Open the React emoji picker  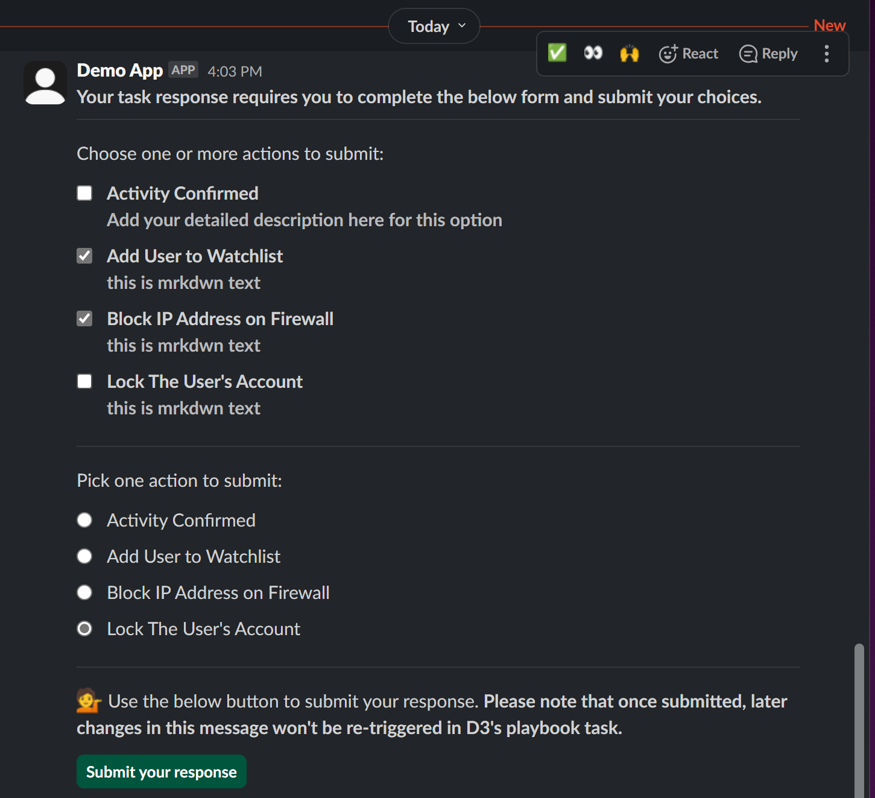pyautogui.click(x=688, y=54)
